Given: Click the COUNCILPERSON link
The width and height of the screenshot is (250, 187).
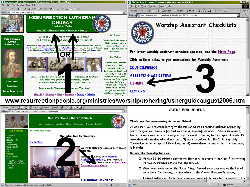Looking at the screenshot, I should tap(144, 68).
